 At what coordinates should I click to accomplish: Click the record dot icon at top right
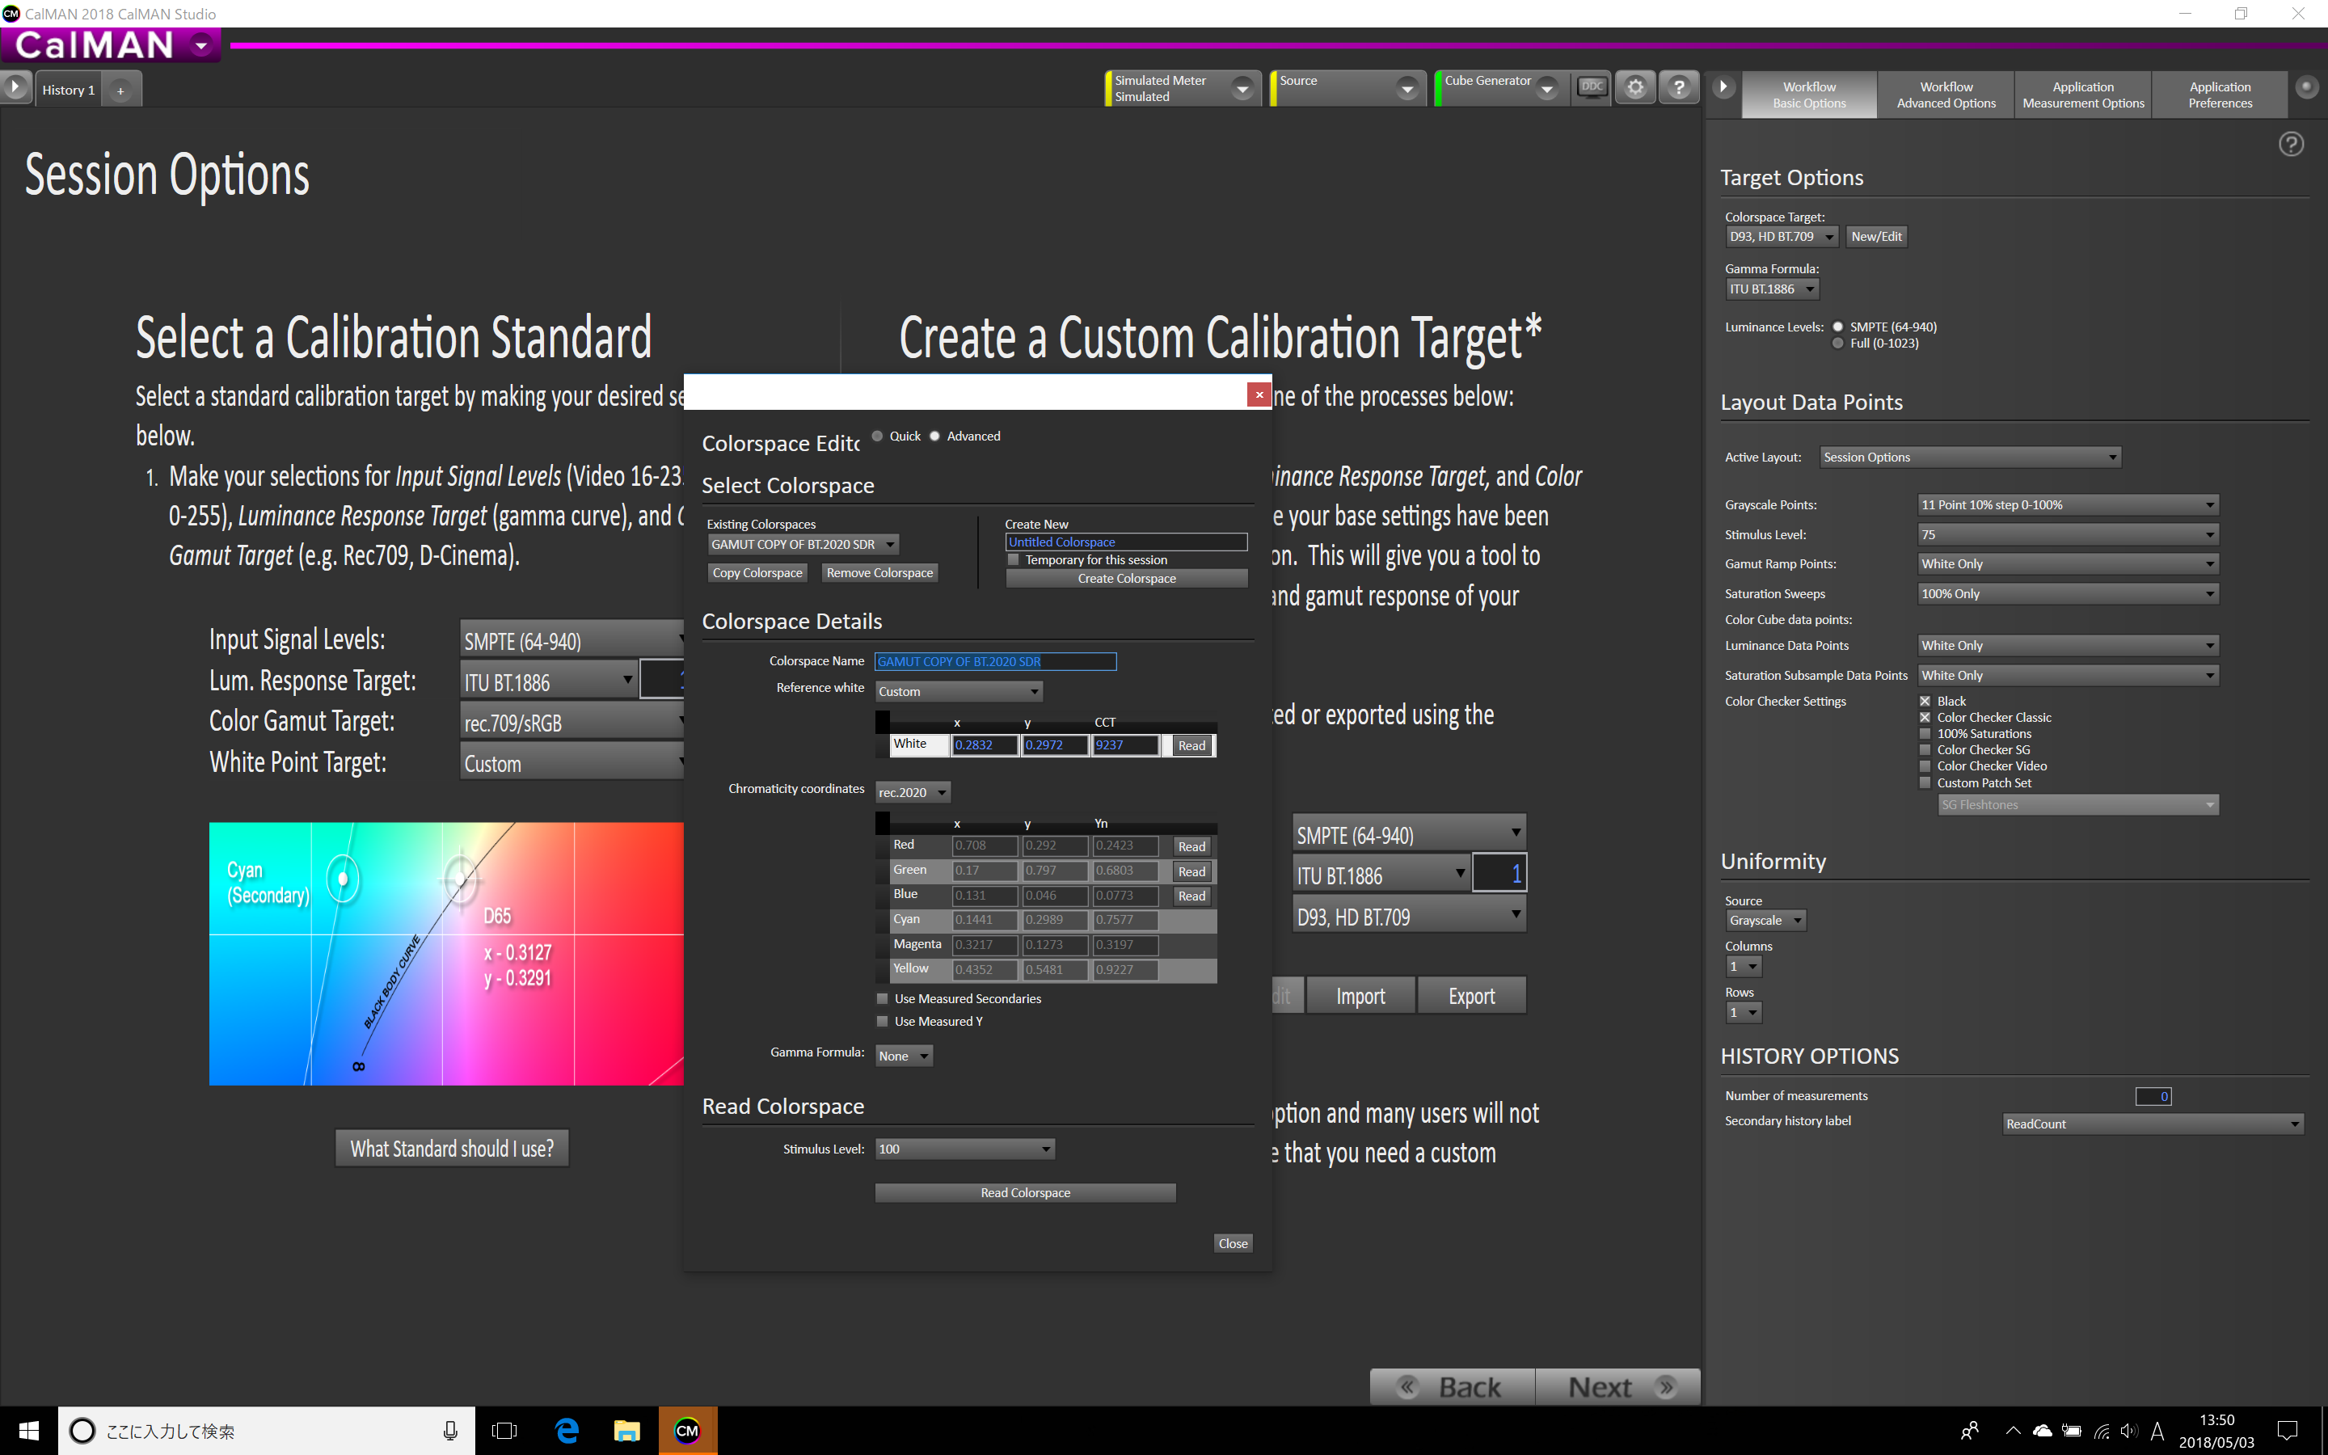coord(2307,87)
